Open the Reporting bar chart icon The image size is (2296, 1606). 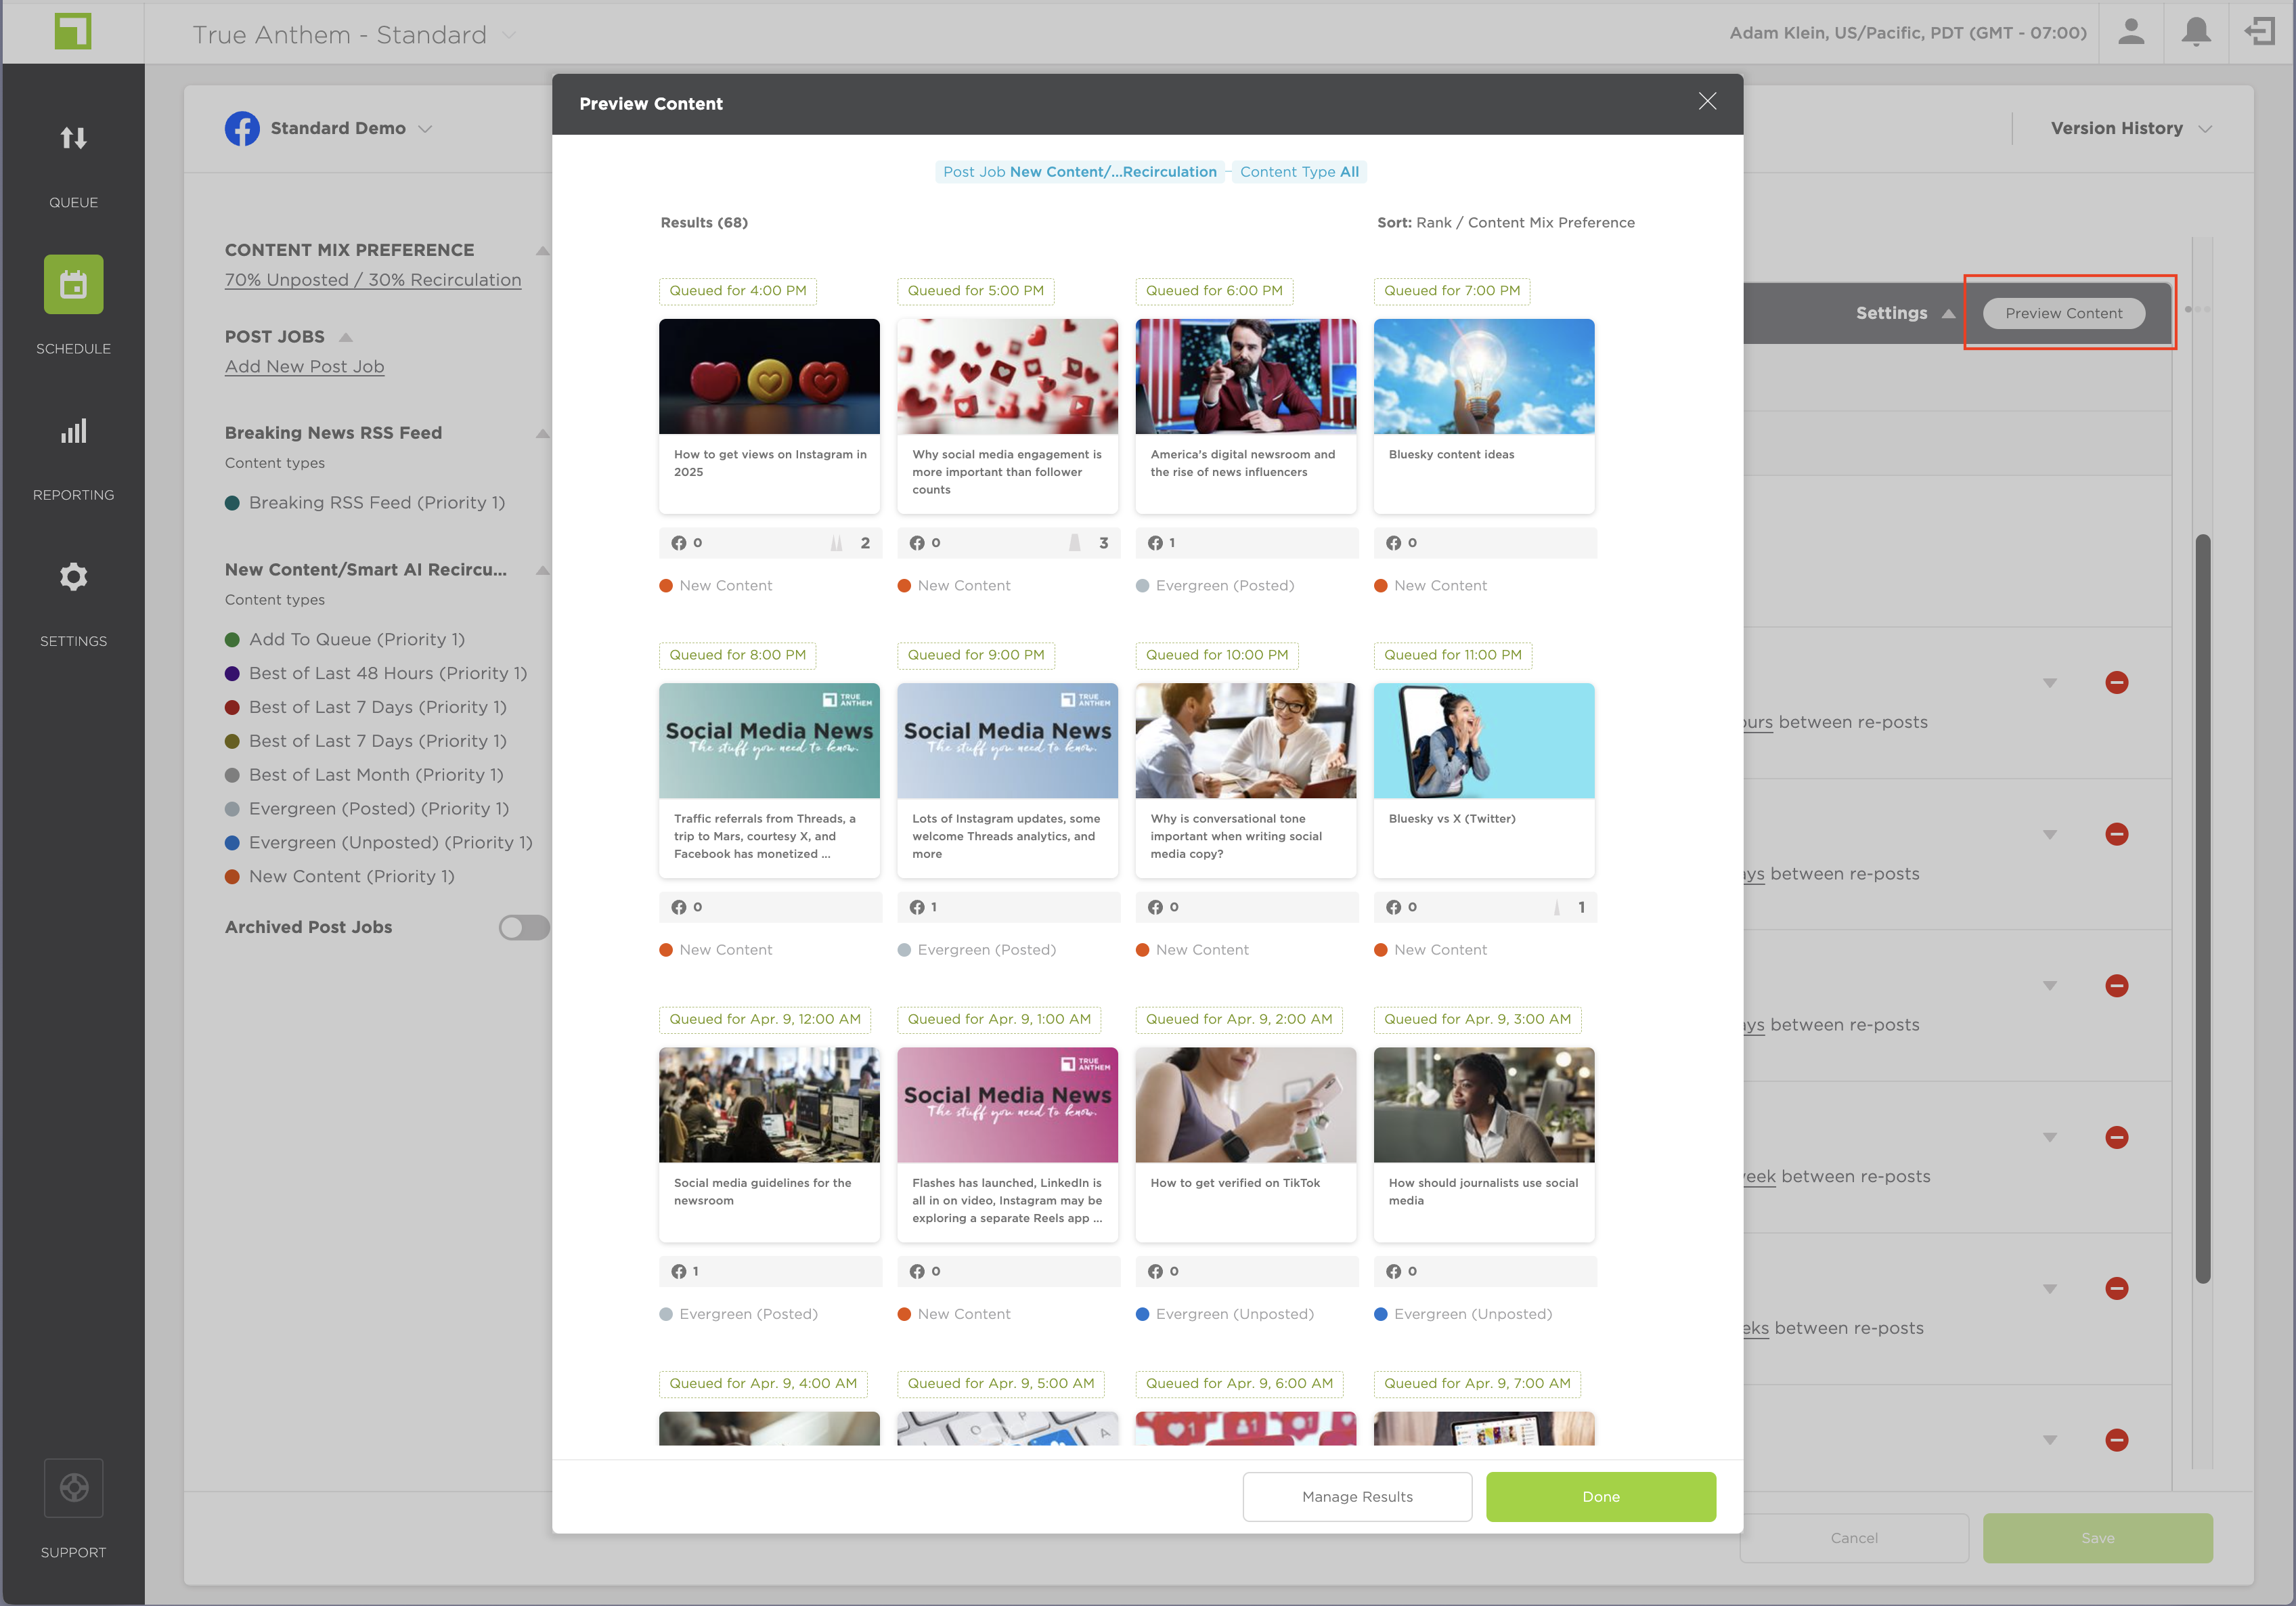click(73, 431)
